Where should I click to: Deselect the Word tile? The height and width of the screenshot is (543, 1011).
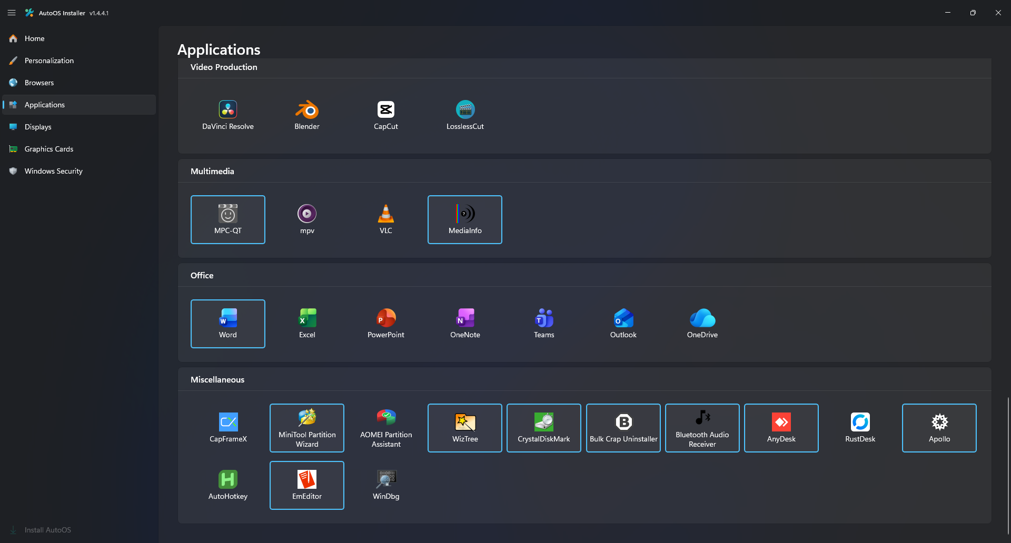pos(228,324)
